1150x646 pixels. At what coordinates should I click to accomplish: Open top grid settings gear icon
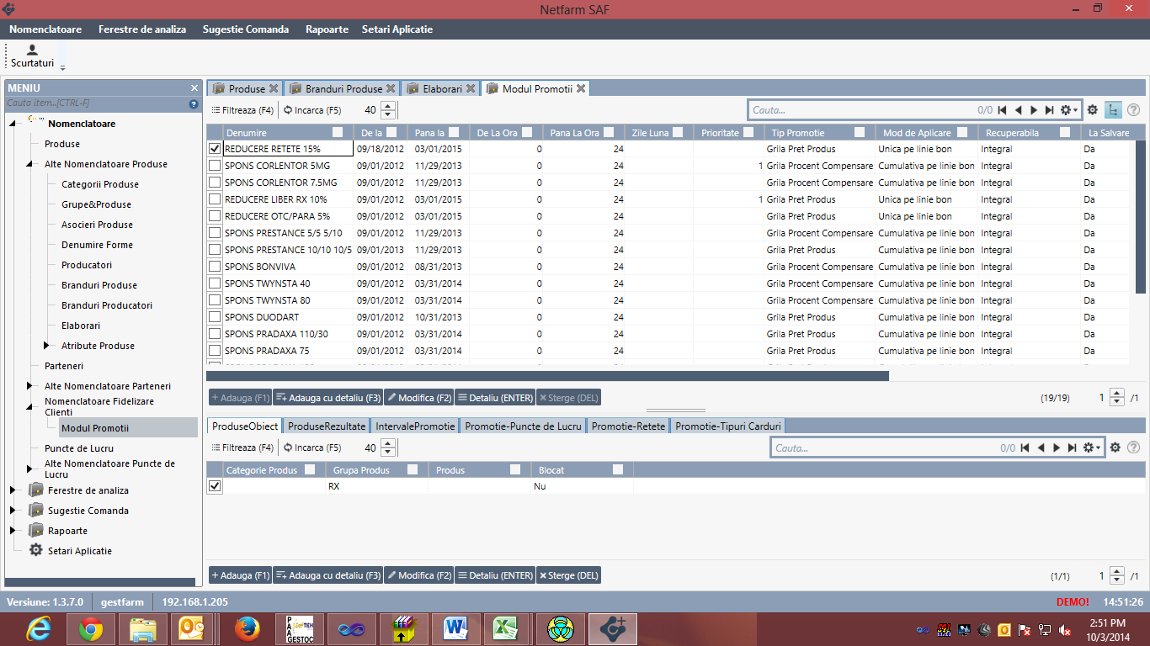[1092, 110]
